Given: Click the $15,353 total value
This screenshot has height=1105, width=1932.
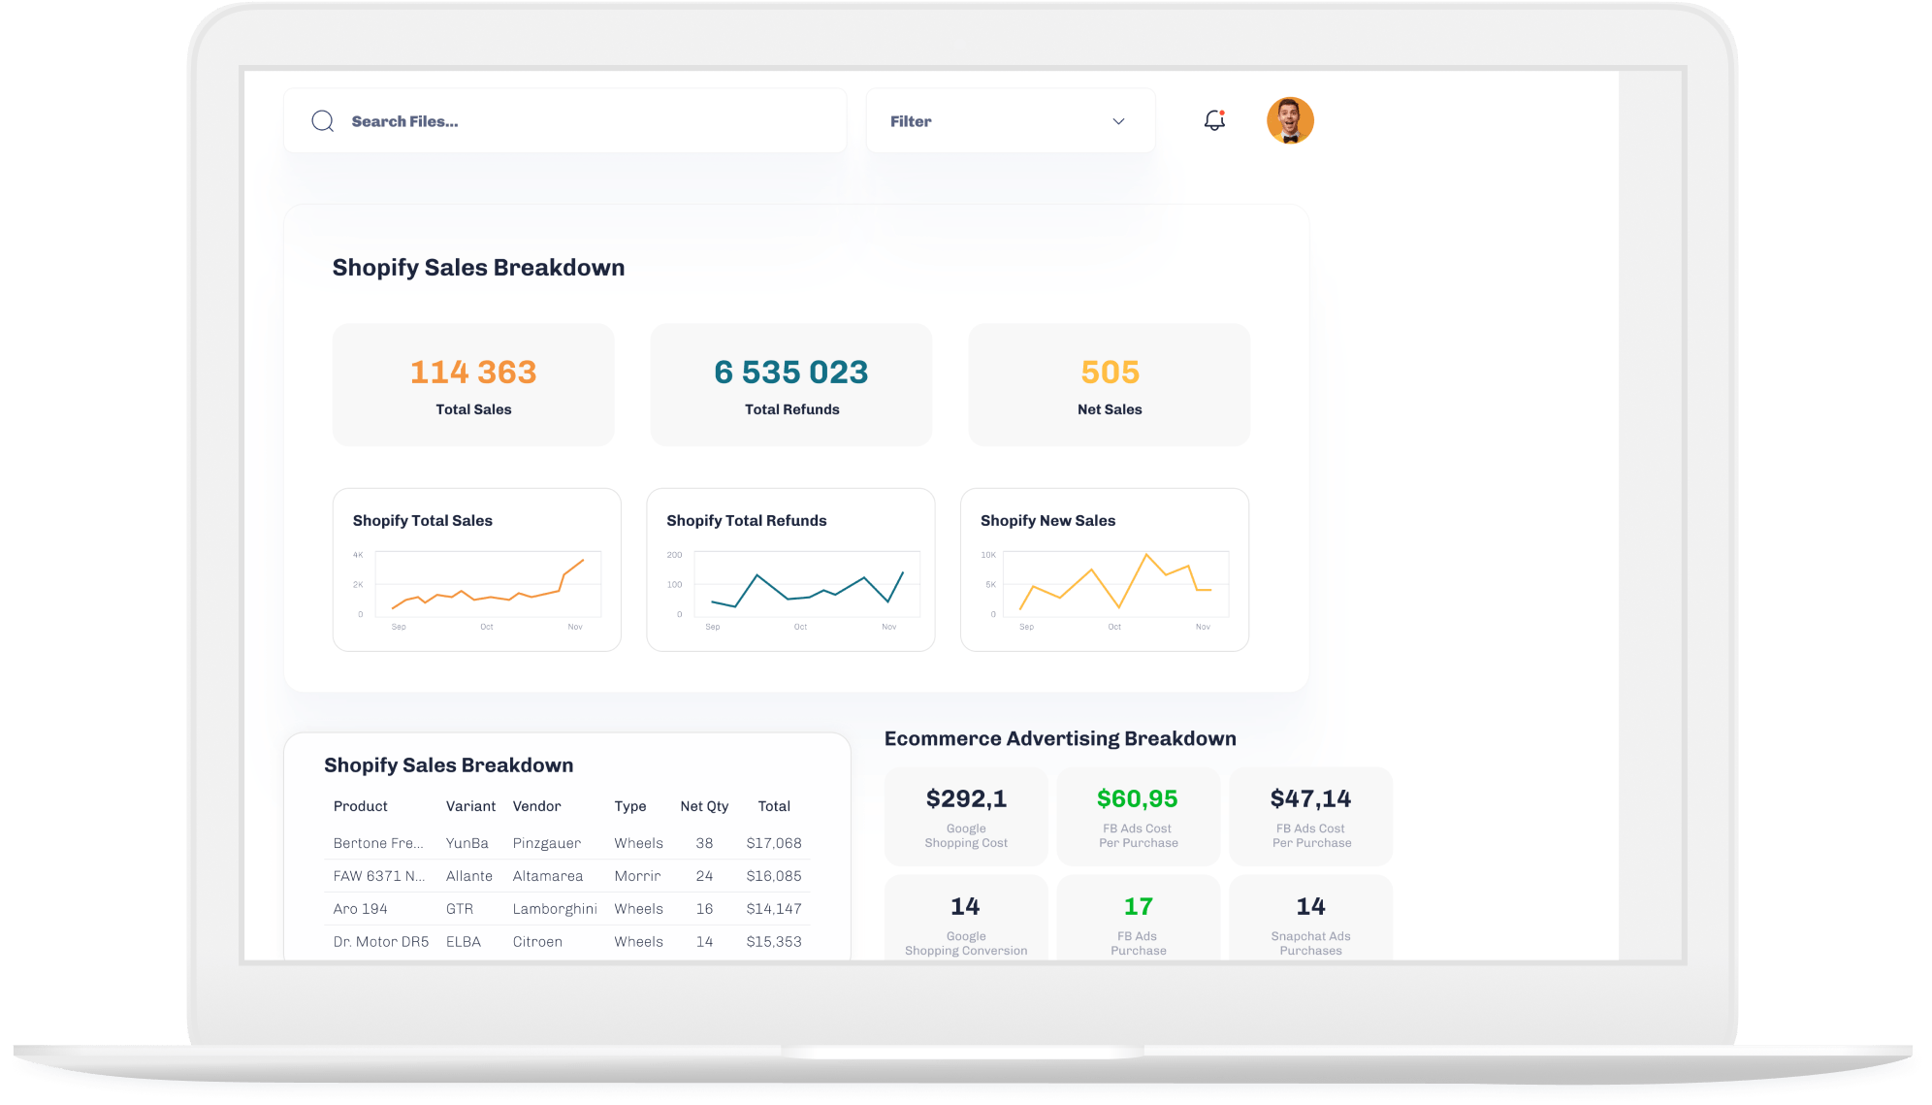Looking at the screenshot, I should click(x=774, y=942).
